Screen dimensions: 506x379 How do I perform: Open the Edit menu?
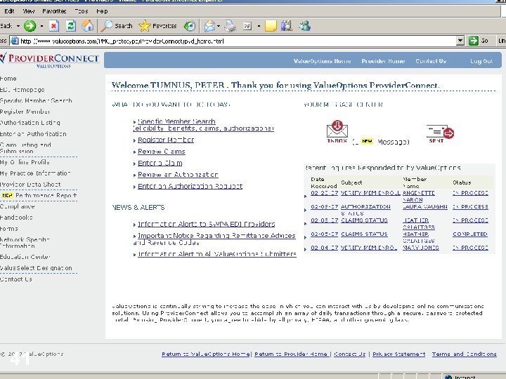click(x=9, y=11)
